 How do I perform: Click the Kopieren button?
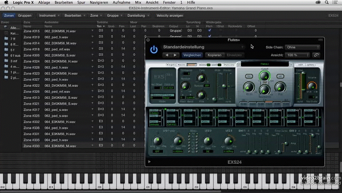click(214, 55)
